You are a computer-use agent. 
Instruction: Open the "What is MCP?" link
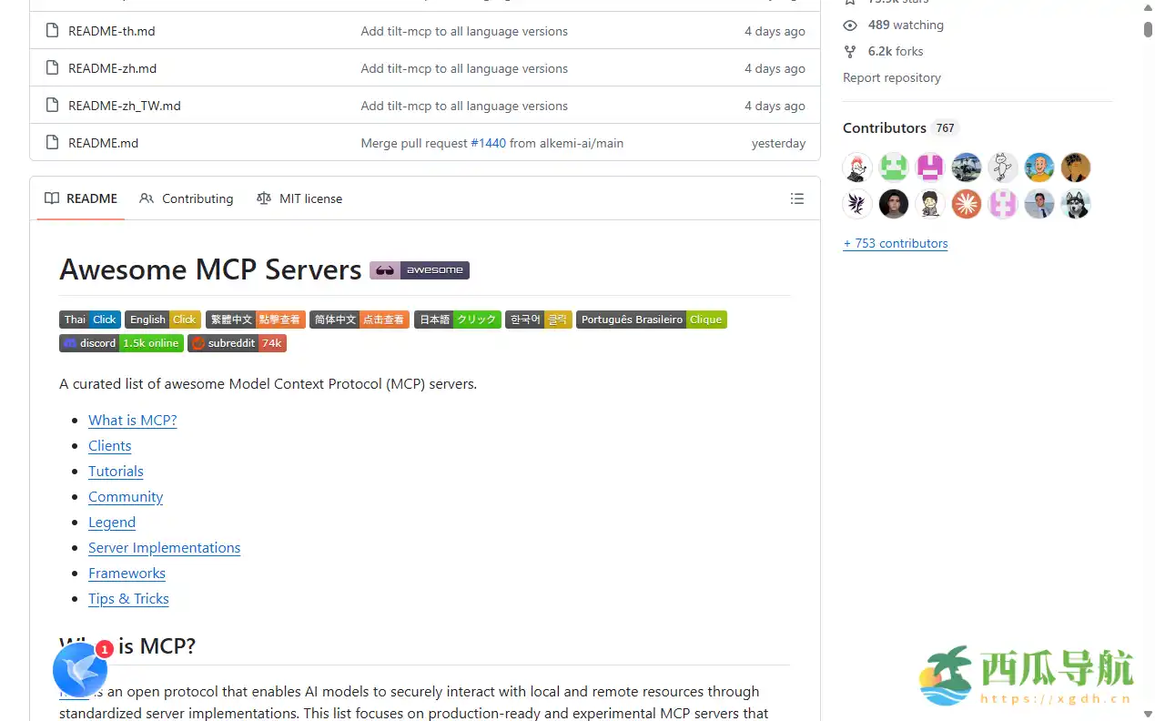tap(132, 420)
